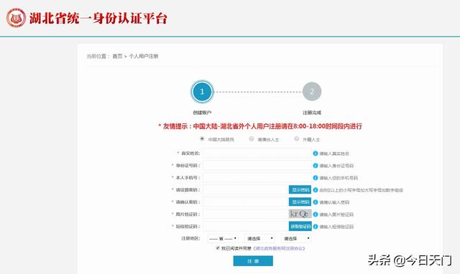Viewport: 460px width, 274px height.
Task: Click 显示密码 button on confirm password row
Action: [300, 202]
